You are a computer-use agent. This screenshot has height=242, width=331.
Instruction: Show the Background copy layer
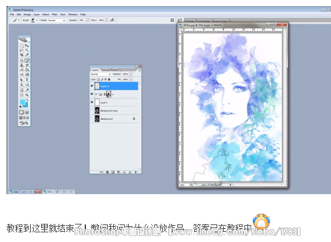pyautogui.click(x=92, y=110)
